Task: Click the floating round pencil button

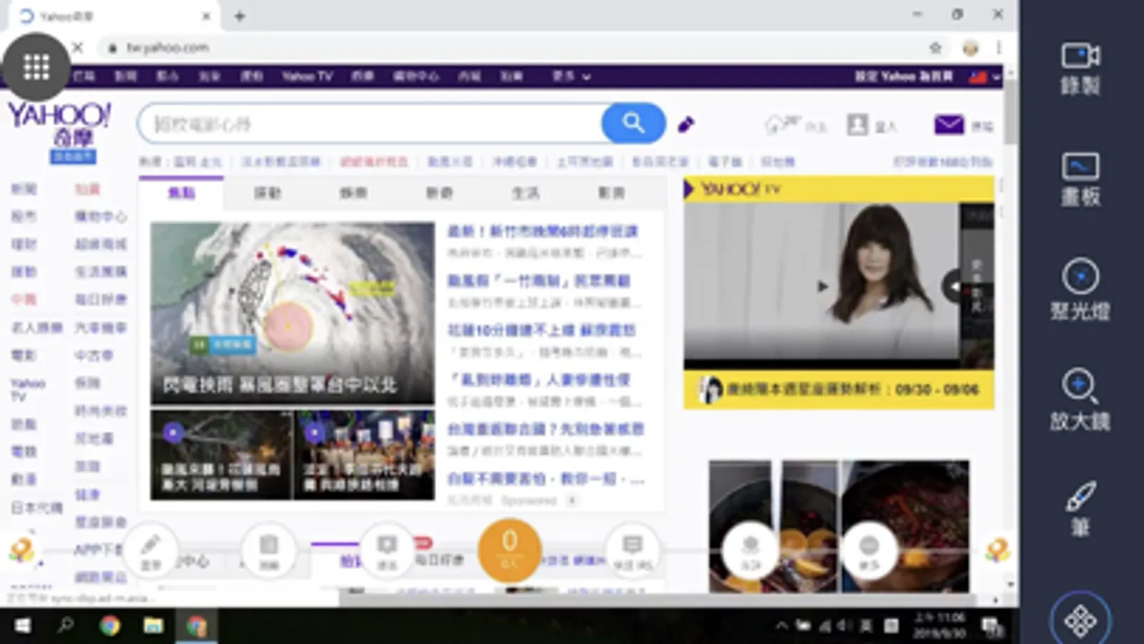Action: point(150,550)
